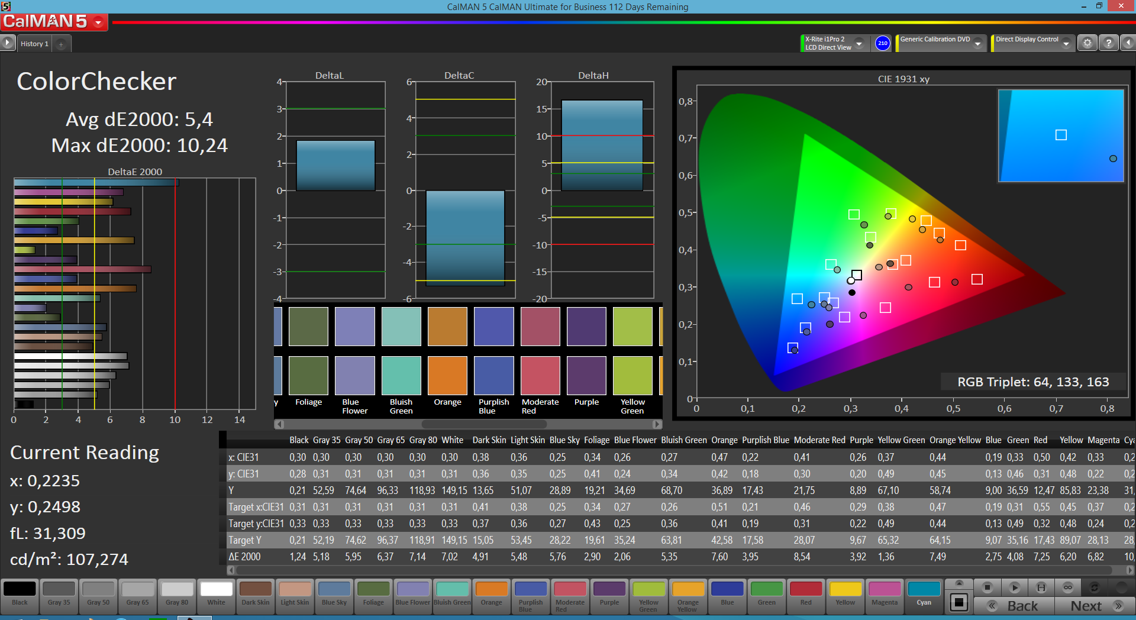Start continuous reading with the infinity icon
Image resolution: width=1136 pixels, height=620 pixels.
(x=1068, y=587)
